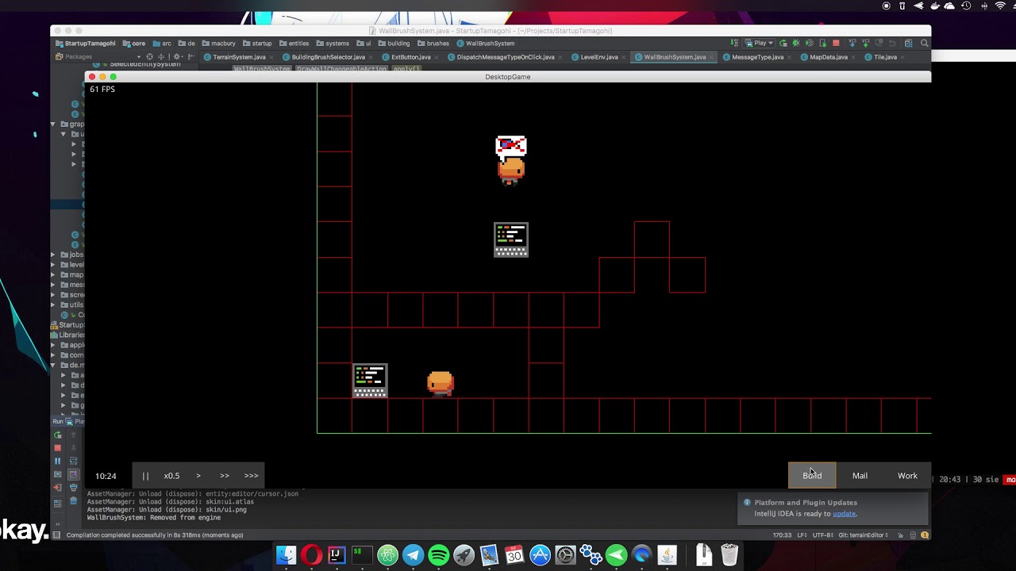The image size is (1016, 571).
Task: Click the red Stop icon in Run panel
Action: (57, 448)
